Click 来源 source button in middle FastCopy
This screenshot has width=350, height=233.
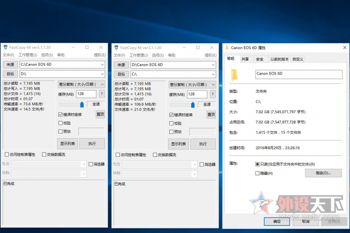pyautogui.click(x=121, y=65)
